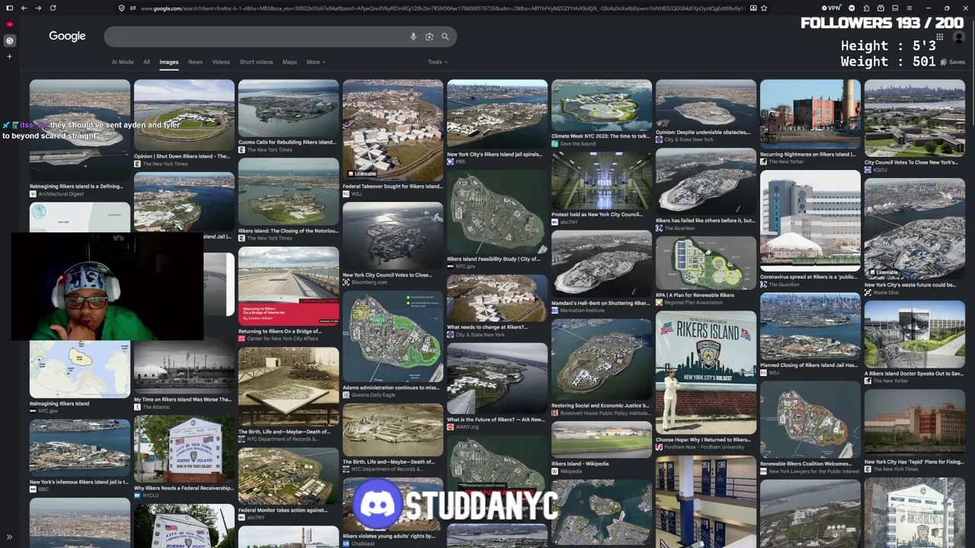Switch to the News tab
975x548 pixels.
pyautogui.click(x=195, y=62)
